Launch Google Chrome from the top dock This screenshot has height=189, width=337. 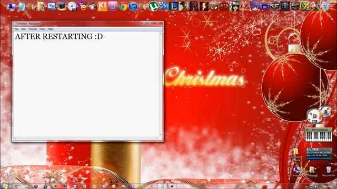coord(123,7)
